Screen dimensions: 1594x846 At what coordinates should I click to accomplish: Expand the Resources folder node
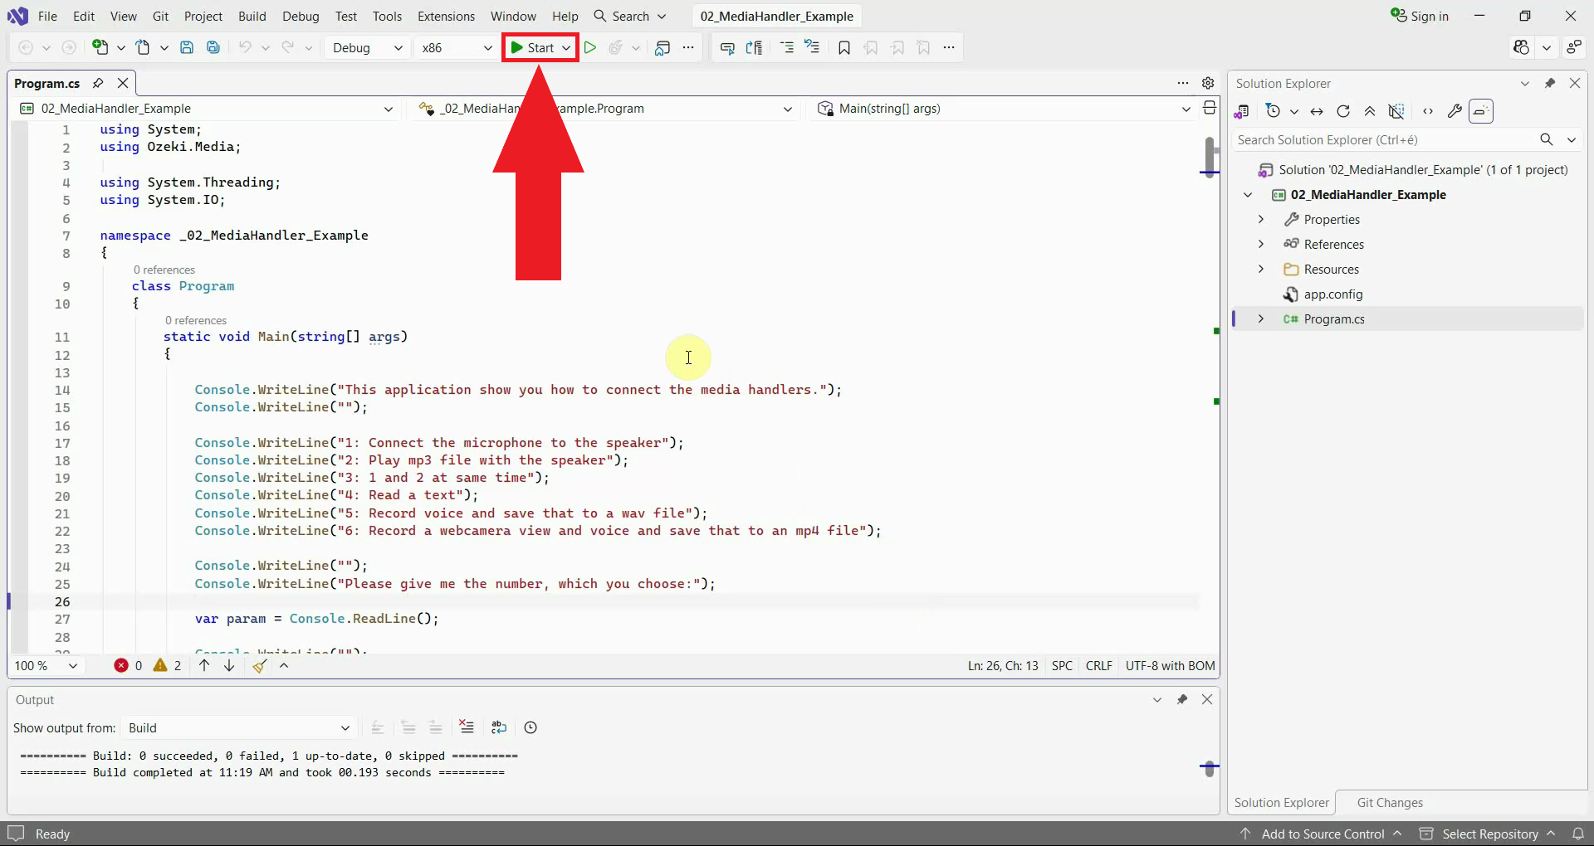click(x=1261, y=269)
